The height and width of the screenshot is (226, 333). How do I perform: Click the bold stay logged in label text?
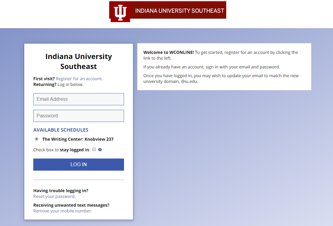coord(75,150)
